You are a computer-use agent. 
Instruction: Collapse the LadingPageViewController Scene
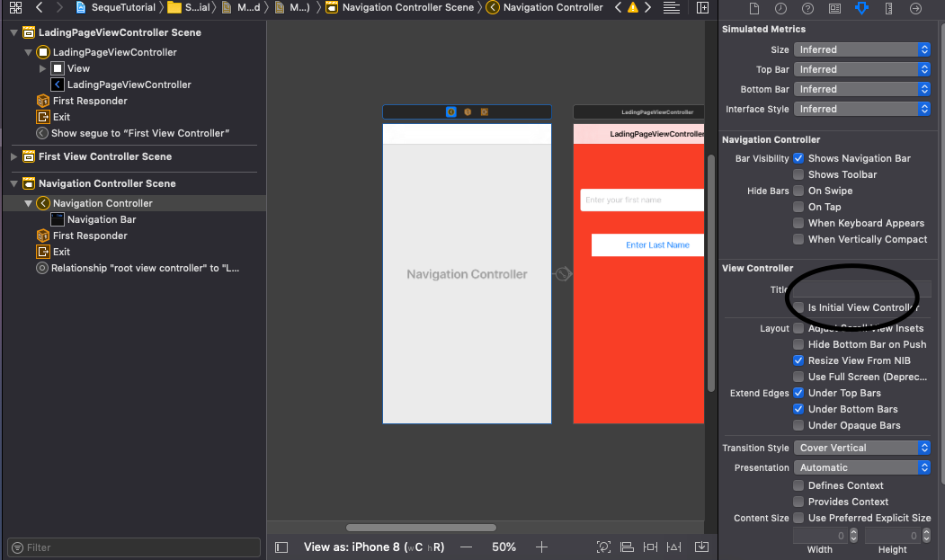[13, 32]
